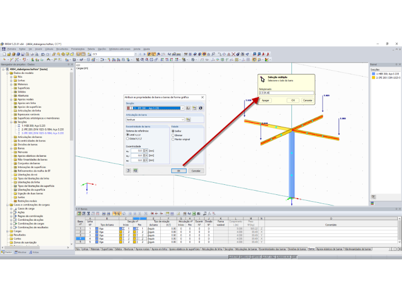Click the results color scale icon at toolbar end
Screen dimensions: 402x301
click(x=267, y=60)
